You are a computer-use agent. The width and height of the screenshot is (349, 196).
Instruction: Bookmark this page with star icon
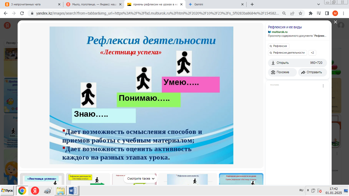(x=300, y=13)
